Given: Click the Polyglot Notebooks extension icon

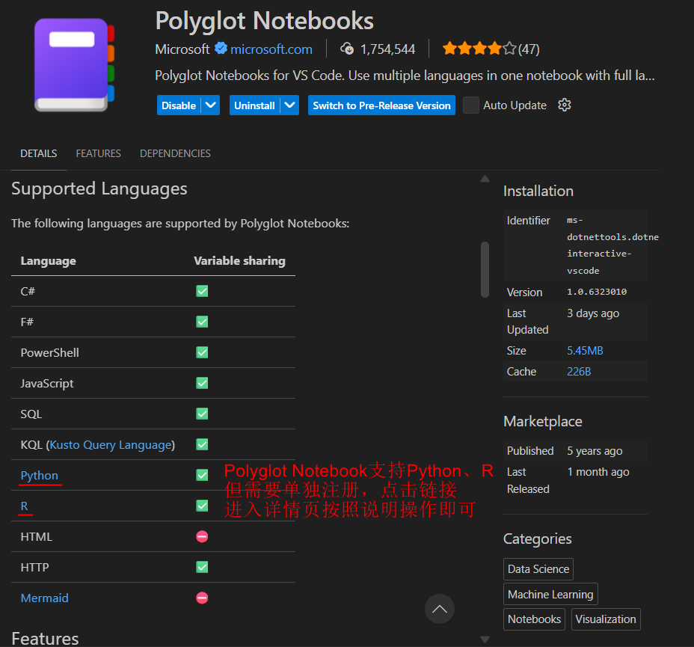Looking at the screenshot, I should [74, 65].
